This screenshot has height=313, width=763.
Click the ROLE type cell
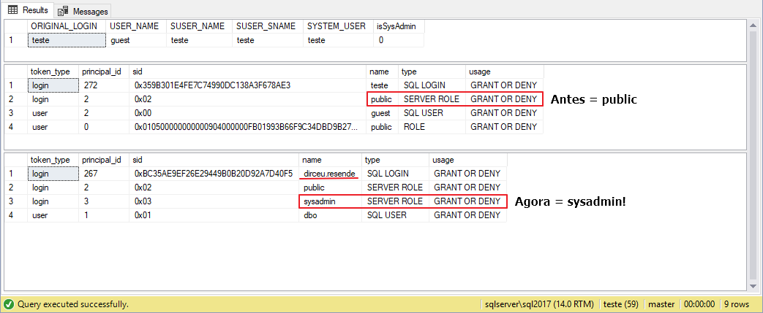[x=432, y=127]
